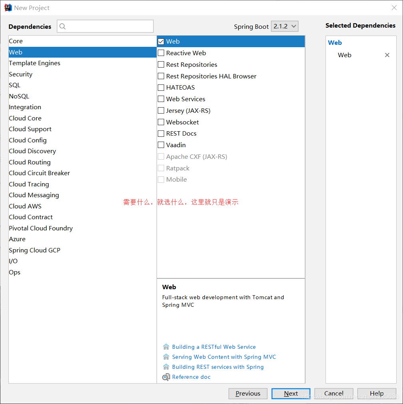Select the Security category
The image size is (403, 404).
(20, 74)
